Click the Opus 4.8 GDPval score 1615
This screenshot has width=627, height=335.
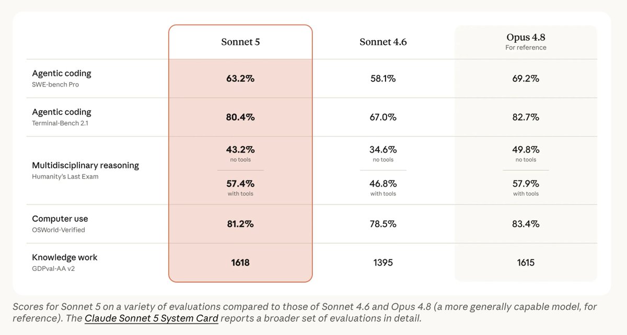526,263
